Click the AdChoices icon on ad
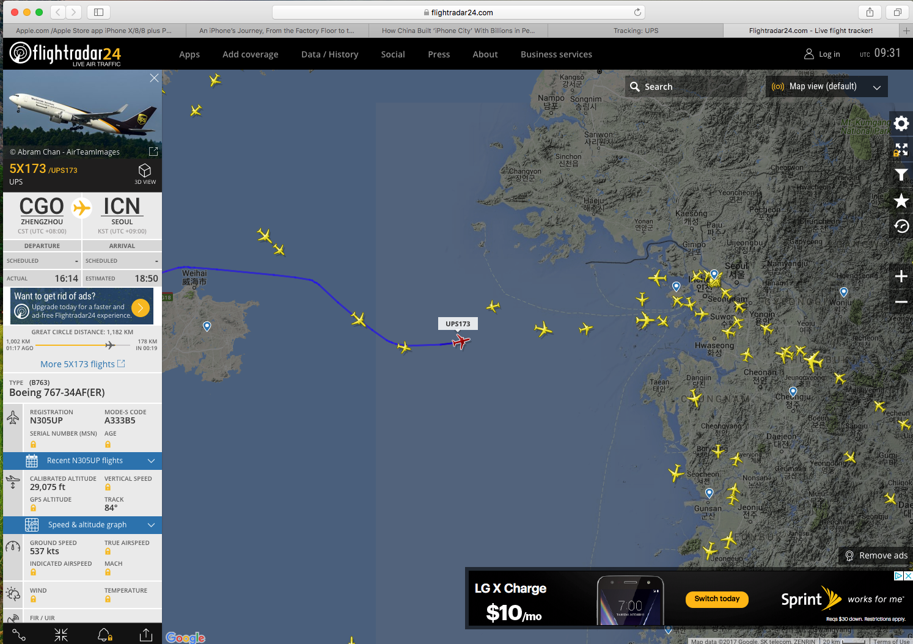 899,576
